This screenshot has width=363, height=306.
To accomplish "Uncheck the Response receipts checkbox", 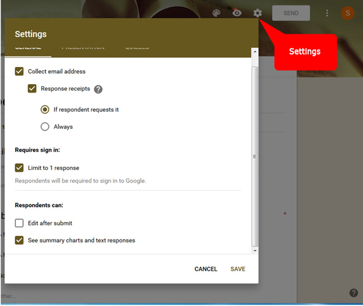I will (32, 88).
